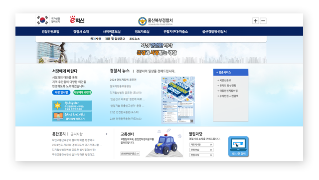The width and height of the screenshot is (319, 180).
Task: Open news item 22년 안전한국훈련(카드뉴스)
Action: coord(126,119)
